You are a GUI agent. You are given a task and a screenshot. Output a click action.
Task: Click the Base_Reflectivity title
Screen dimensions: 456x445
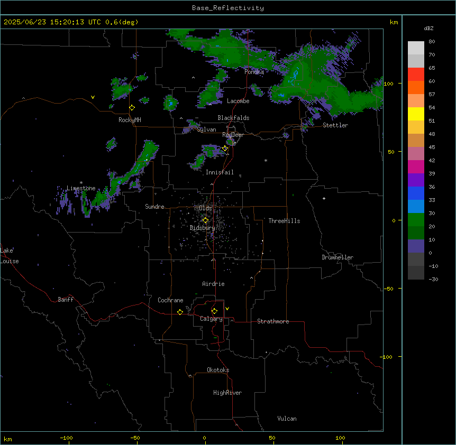click(x=228, y=8)
